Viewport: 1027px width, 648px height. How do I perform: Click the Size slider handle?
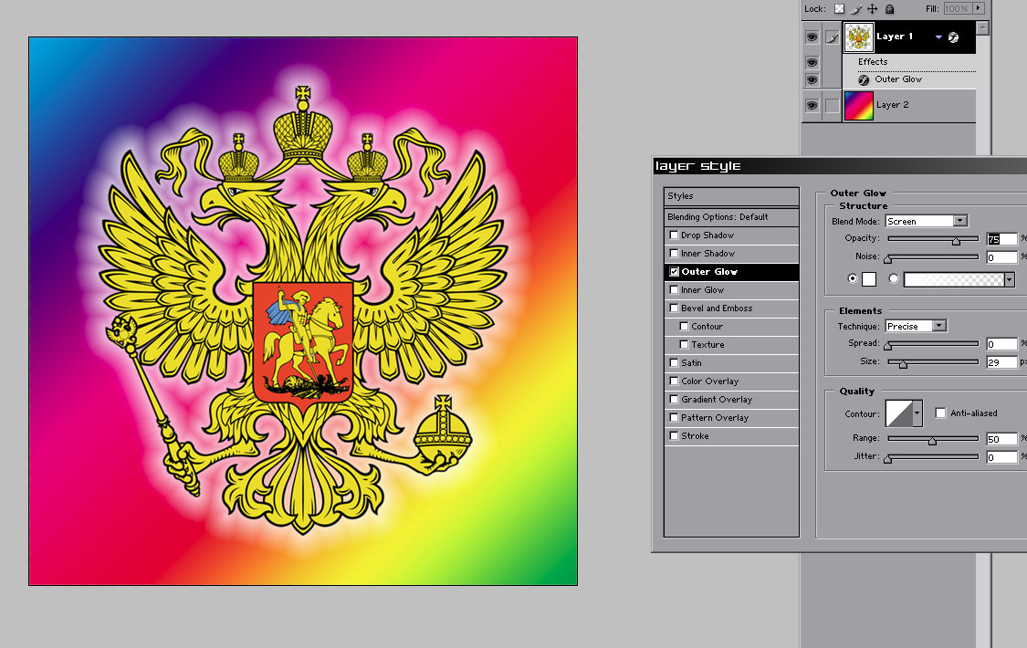[x=903, y=364]
